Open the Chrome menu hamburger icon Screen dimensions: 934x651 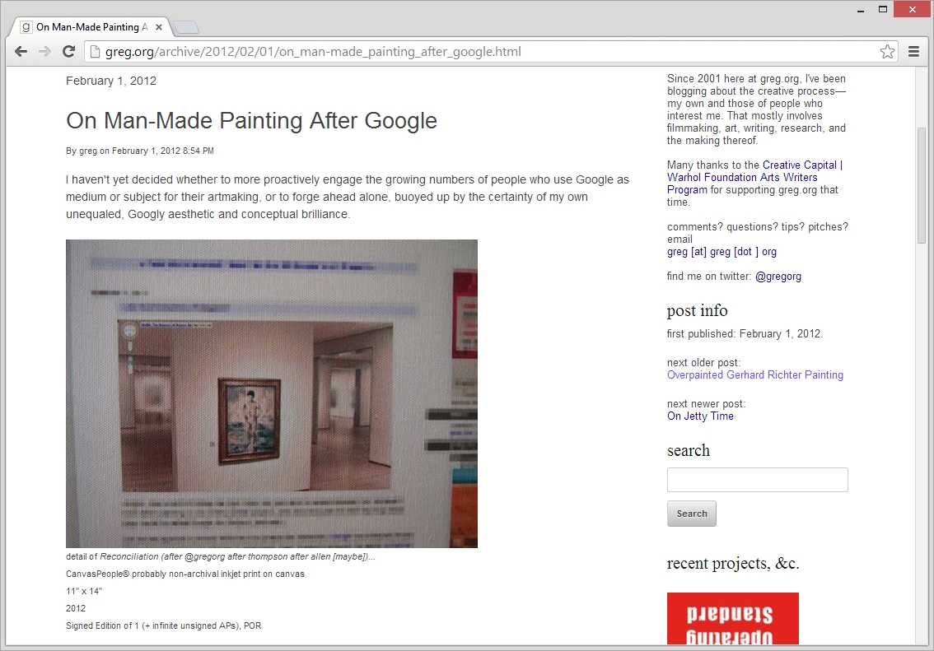click(913, 52)
